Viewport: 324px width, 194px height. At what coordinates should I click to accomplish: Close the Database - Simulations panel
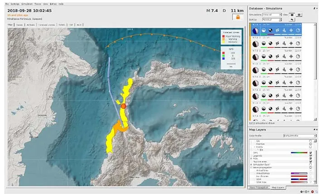pyautogui.click(x=317, y=8)
